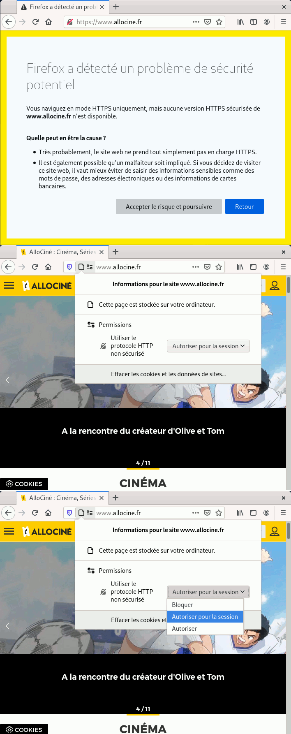Click 'Accepter le risque et poursuivre' button

pyautogui.click(x=169, y=206)
